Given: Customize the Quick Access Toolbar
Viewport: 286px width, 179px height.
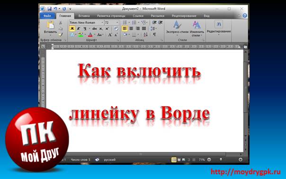Looking at the screenshot, I should pyautogui.click(x=70, y=9).
